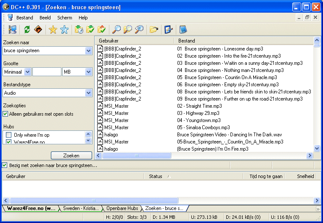Switch to the Sweden - Kristia... tab
This screenshot has height=223, width=323.
pos(81,208)
